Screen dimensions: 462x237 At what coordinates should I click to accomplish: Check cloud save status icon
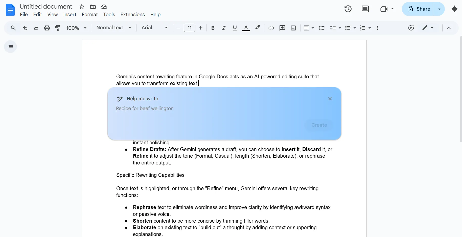point(104,7)
